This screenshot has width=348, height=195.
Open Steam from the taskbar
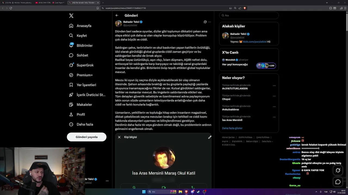(198, 192)
